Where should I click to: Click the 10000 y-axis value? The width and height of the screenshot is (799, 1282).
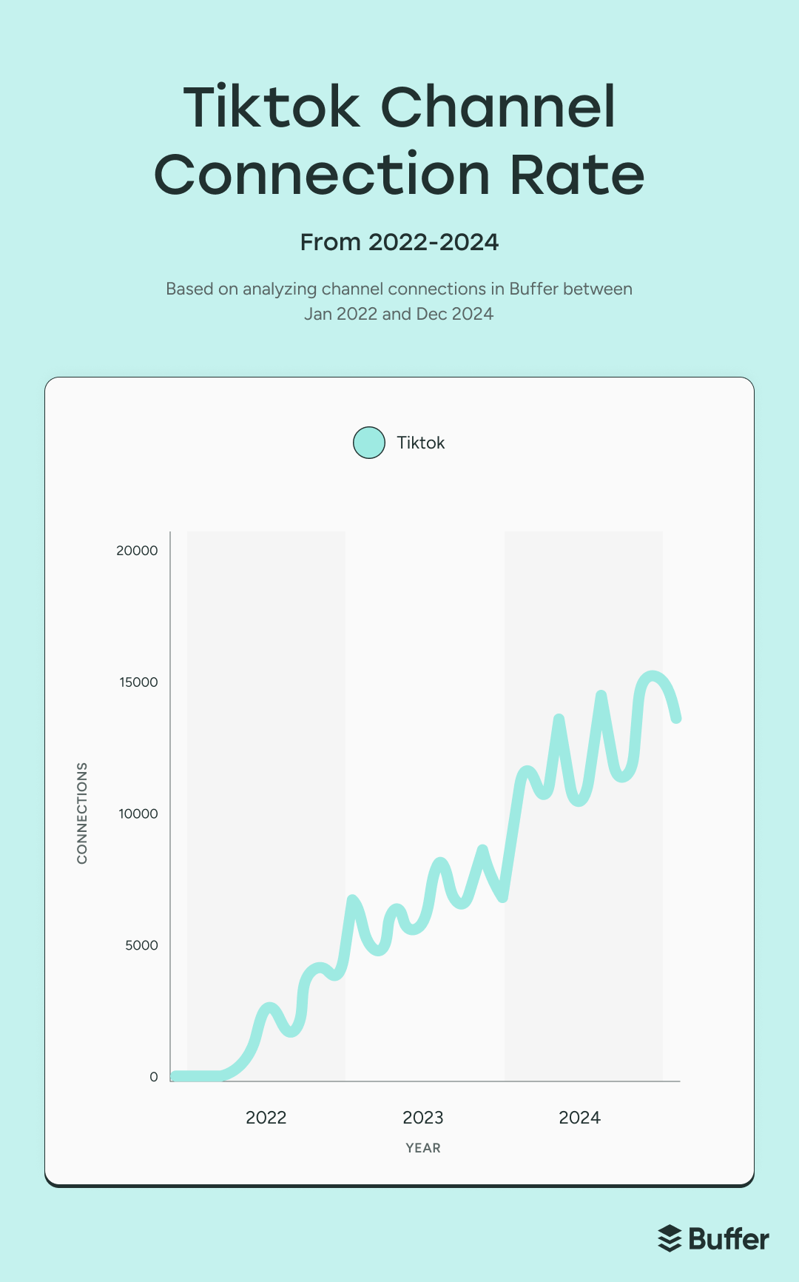point(138,814)
